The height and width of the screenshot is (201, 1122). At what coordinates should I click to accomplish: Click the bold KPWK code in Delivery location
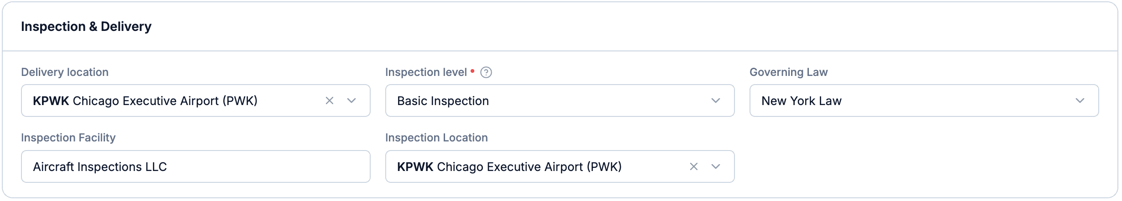51,101
